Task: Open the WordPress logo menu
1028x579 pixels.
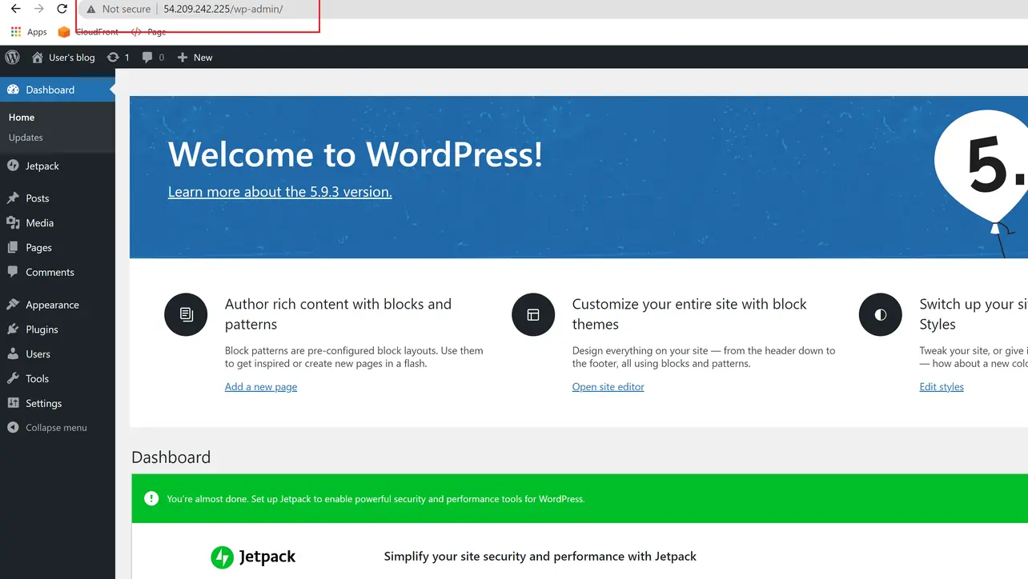Action: click(12, 58)
